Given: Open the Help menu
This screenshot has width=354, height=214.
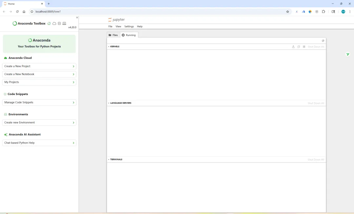Looking at the screenshot, I should coord(140,27).
